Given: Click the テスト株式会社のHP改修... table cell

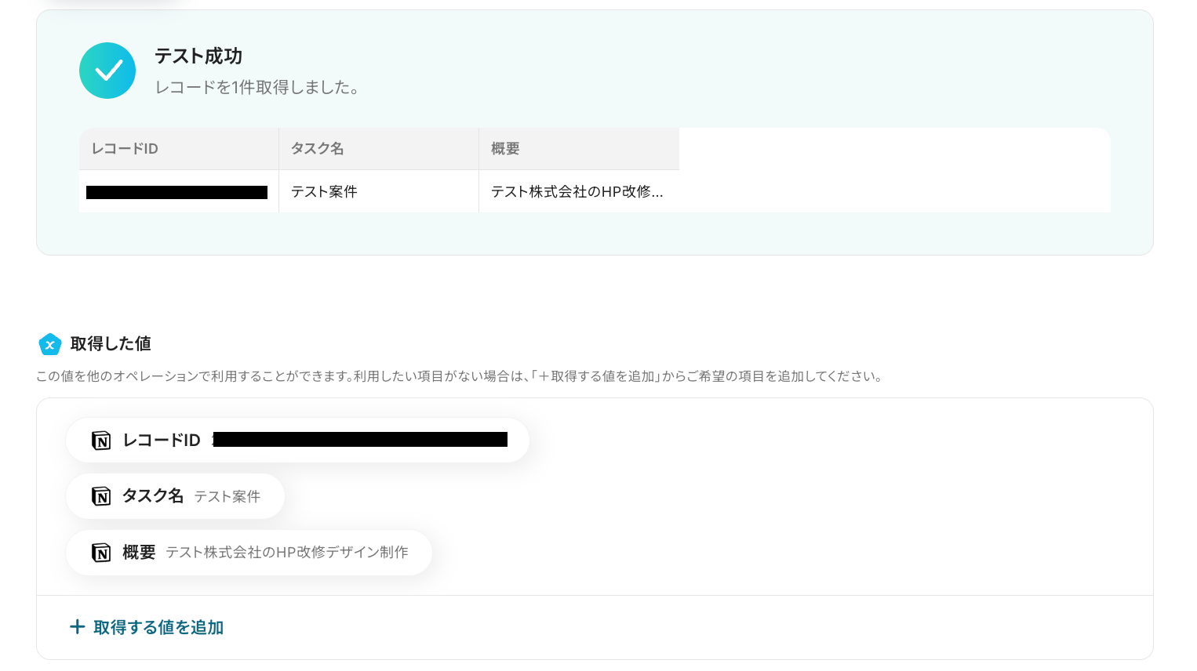Looking at the screenshot, I should pyautogui.click(x=579, y=191).
